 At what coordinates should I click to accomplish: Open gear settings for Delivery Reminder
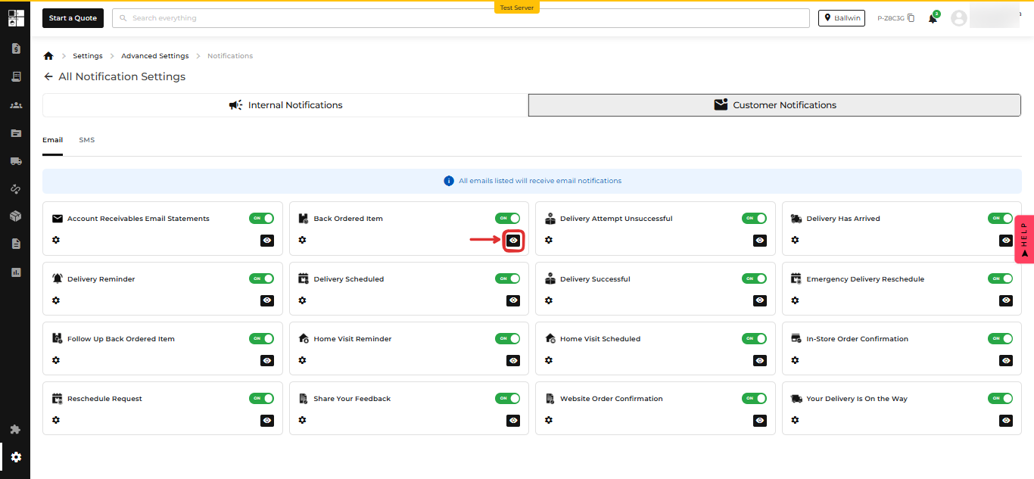pos(56,300)
